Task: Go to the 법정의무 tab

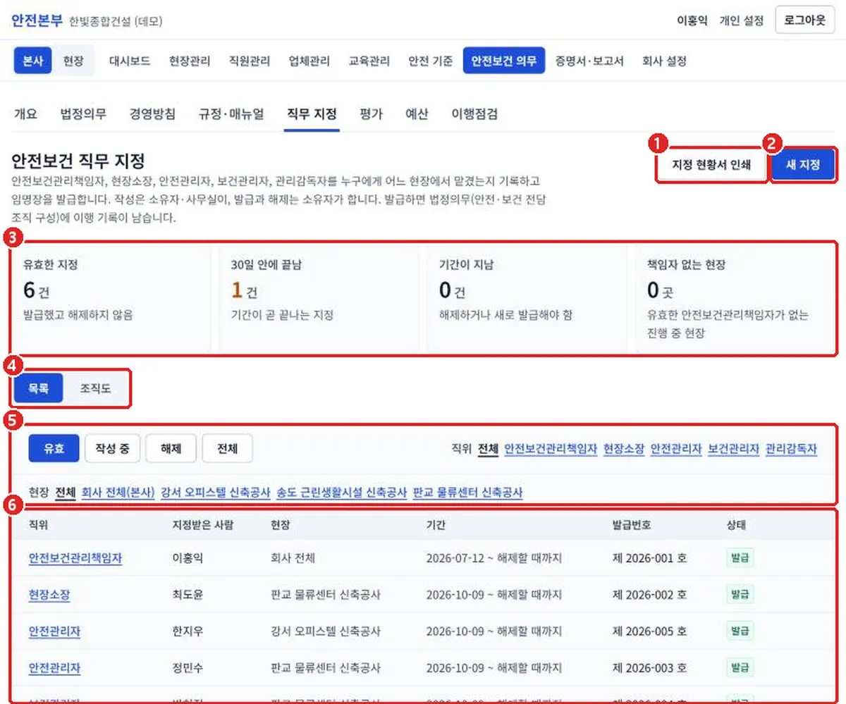Action: pyautogui.click(x=83, y=114)
